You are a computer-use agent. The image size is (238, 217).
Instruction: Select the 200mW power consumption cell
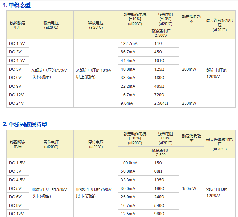tap(189, 69)
